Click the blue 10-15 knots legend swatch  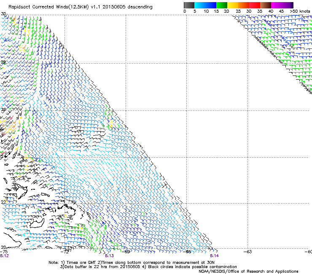click(211, 5)
